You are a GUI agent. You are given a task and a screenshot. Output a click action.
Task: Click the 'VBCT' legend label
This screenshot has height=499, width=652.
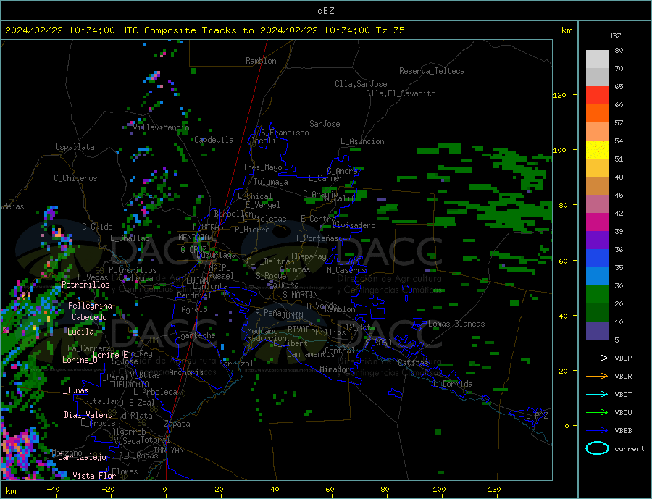coord(623,394)
